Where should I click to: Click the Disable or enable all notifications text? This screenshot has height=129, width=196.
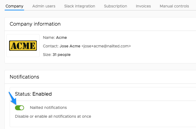coord(53,116)
